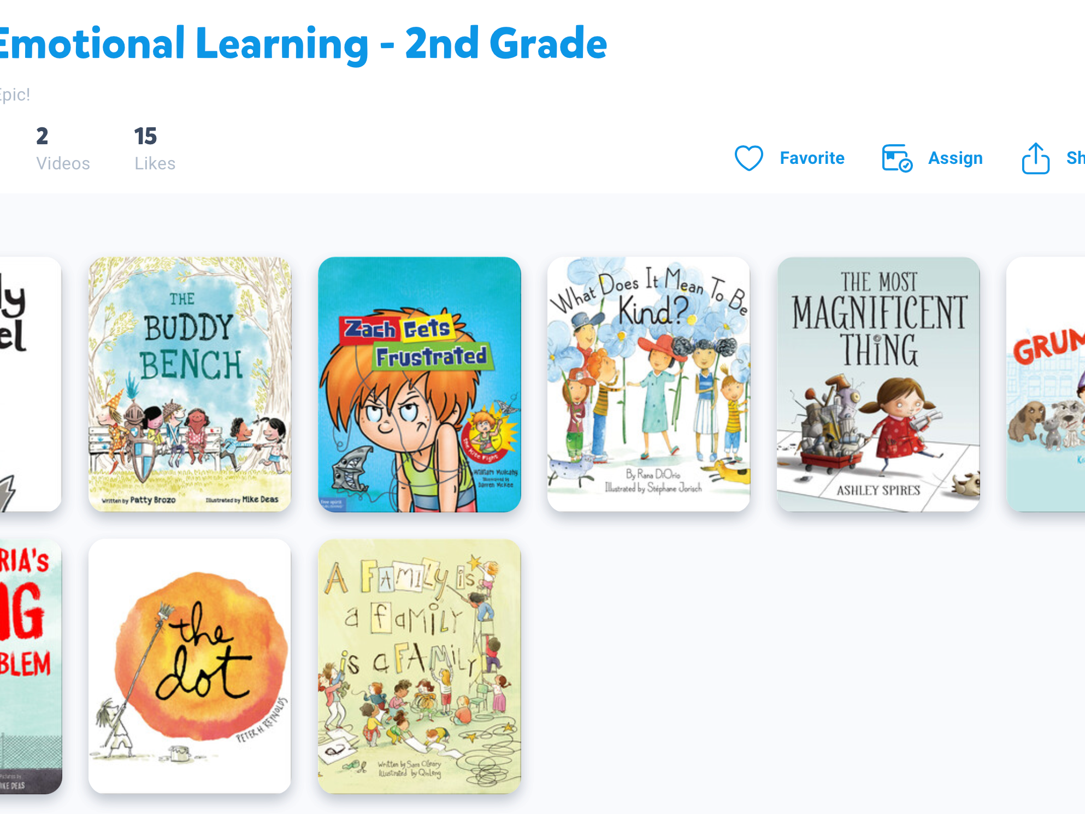This screenshot has width=1085, height=814.
Task: Click the Share upload arrow icon
Action: point(1036,158)
